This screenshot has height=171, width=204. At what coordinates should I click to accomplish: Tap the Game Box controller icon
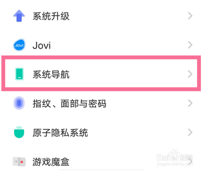tap(19, 162)
